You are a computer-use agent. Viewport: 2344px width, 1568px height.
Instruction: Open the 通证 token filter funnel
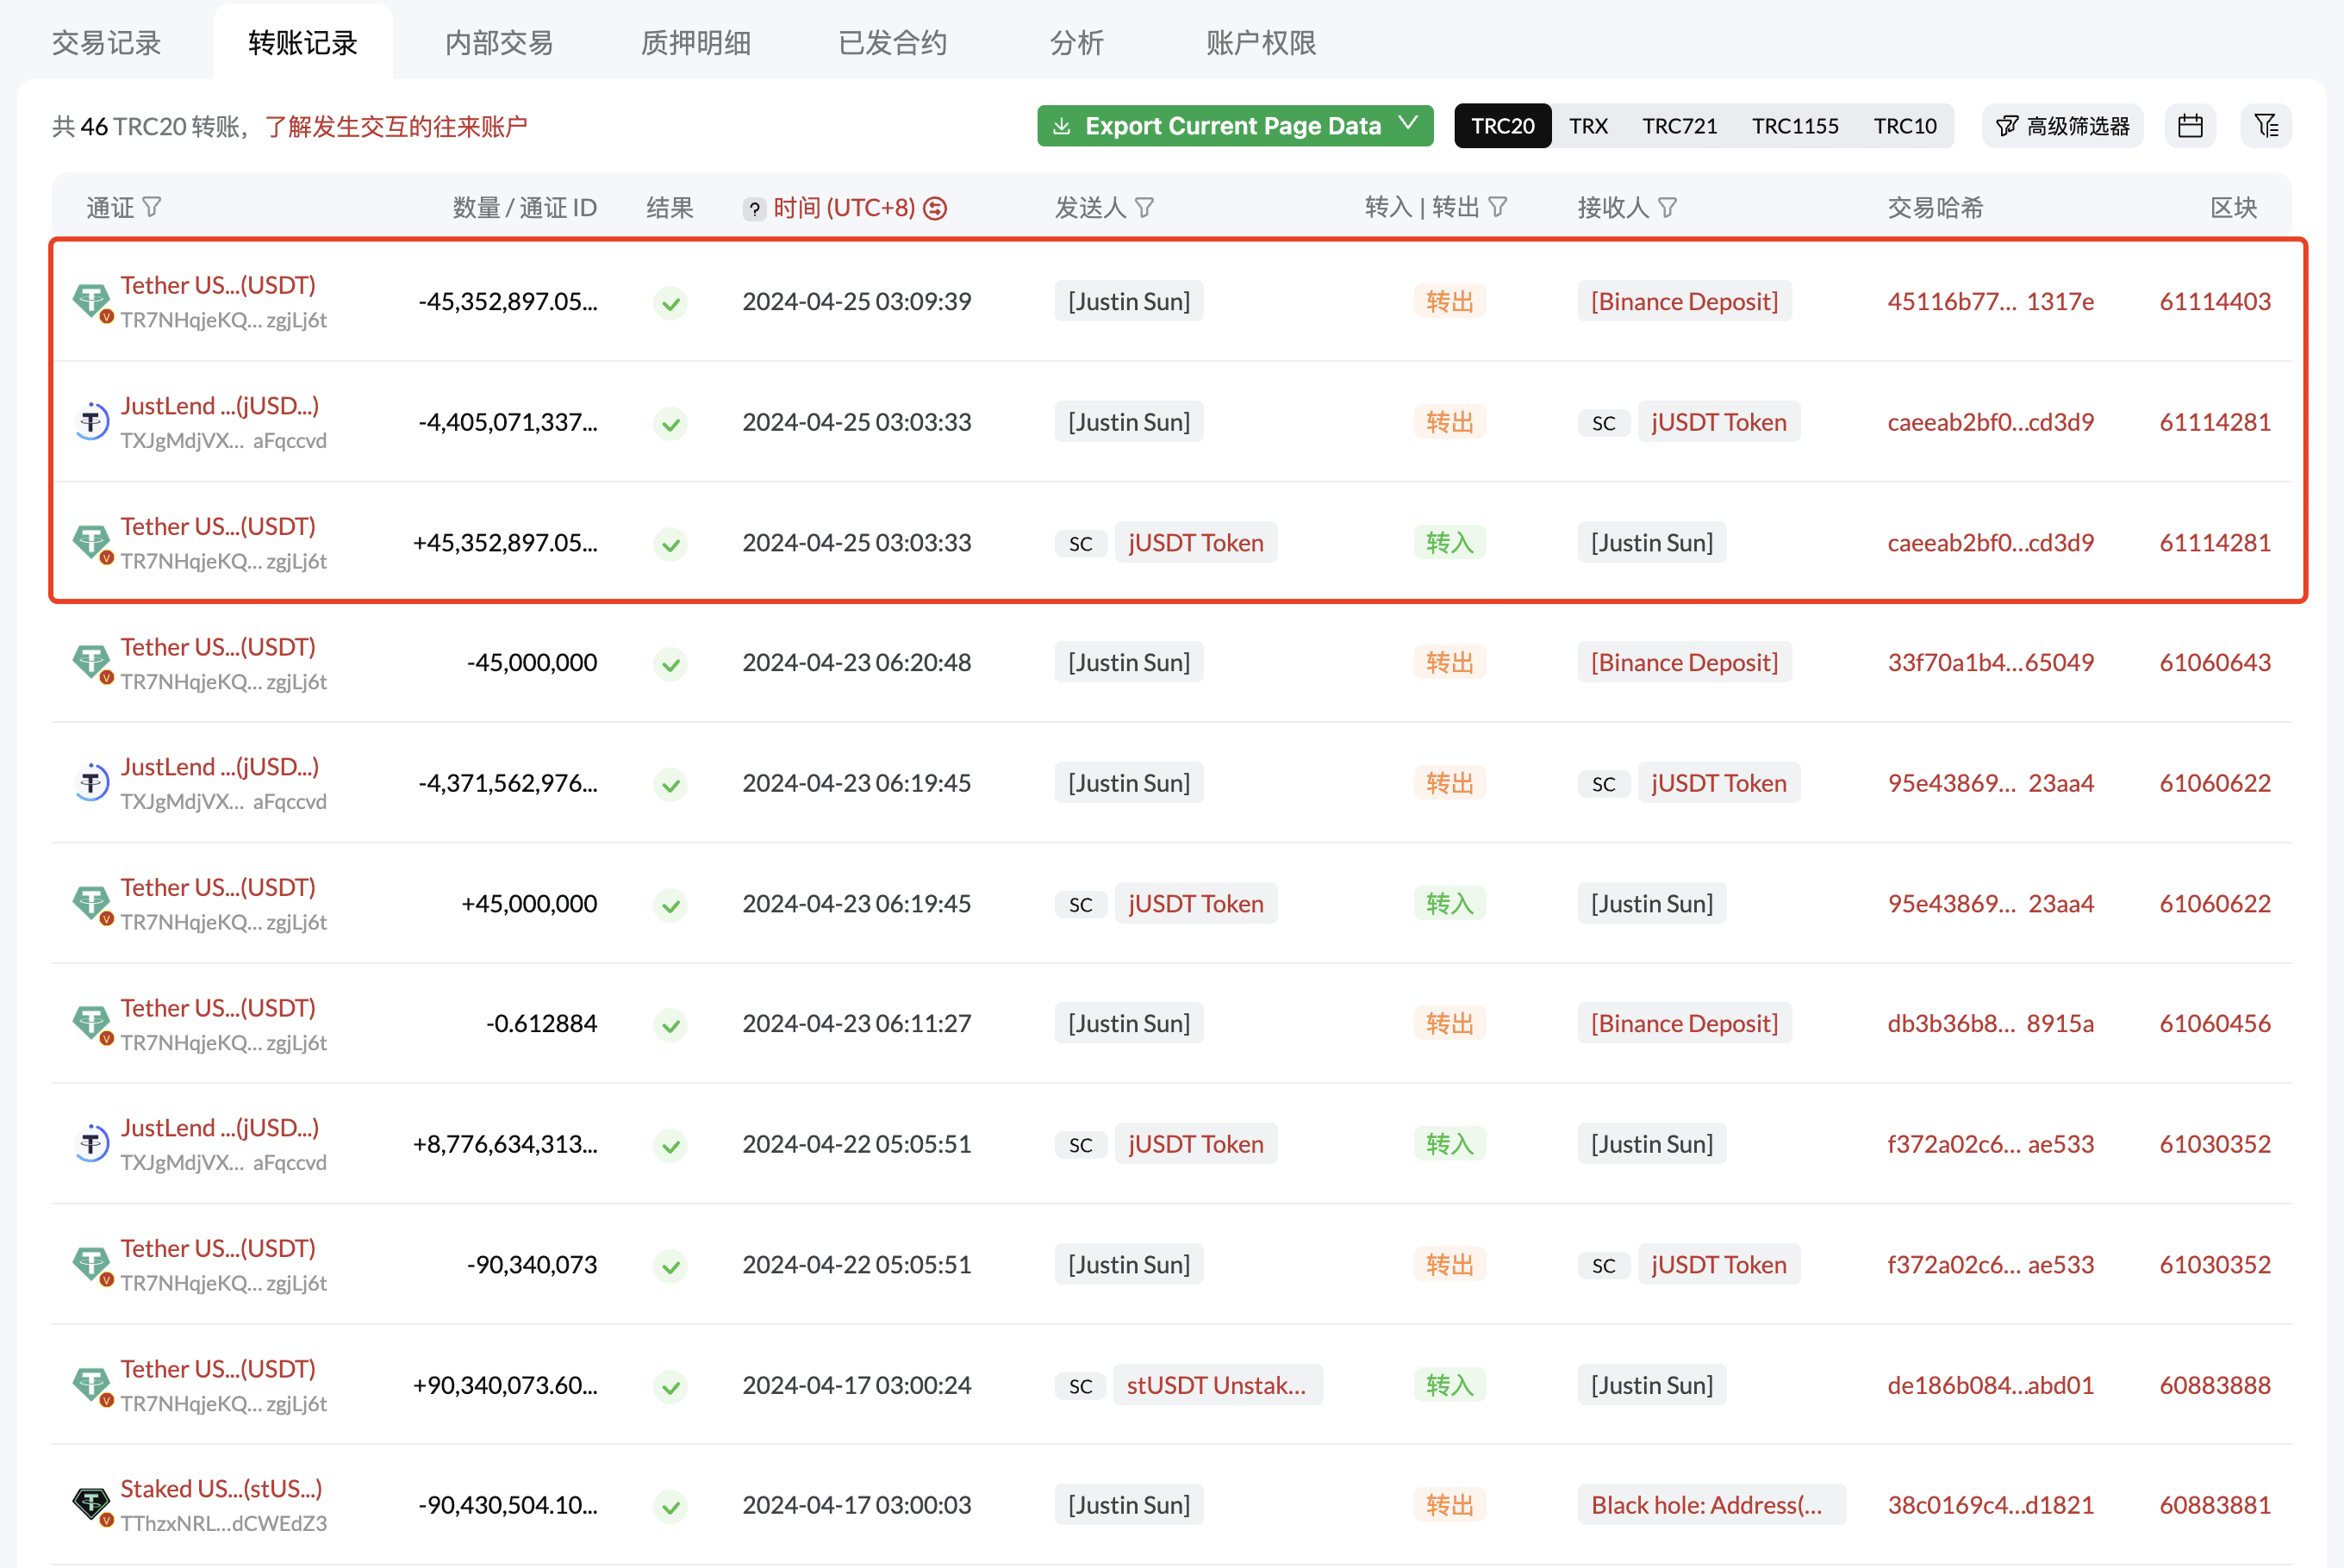point(152,207)
